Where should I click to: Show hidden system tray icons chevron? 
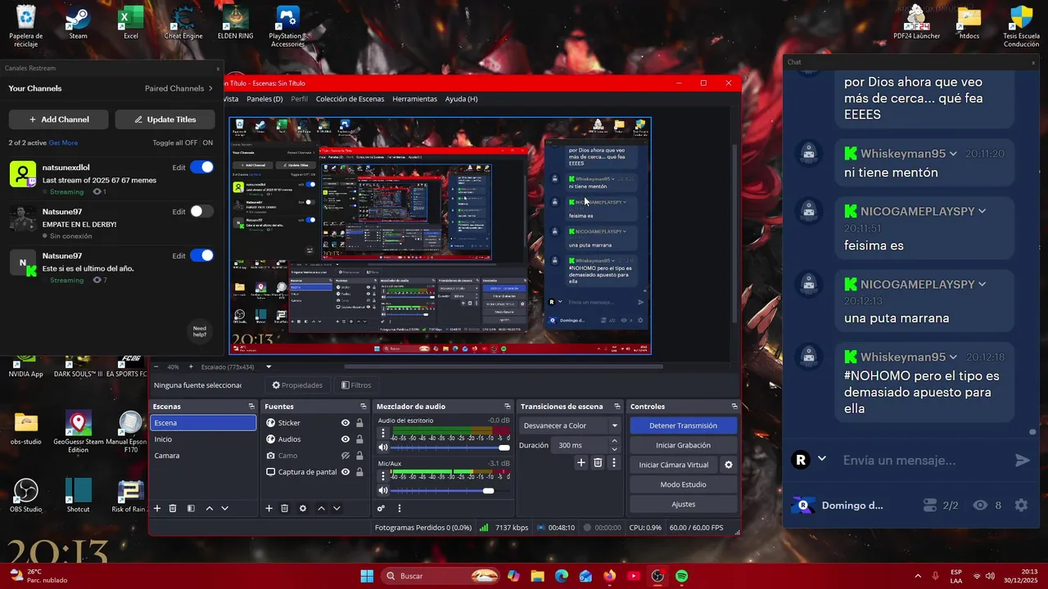click(917, 576)
